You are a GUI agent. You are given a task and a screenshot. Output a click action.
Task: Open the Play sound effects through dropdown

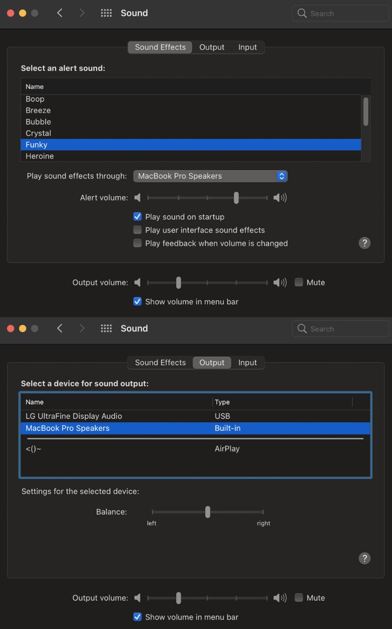coord(210,176)
